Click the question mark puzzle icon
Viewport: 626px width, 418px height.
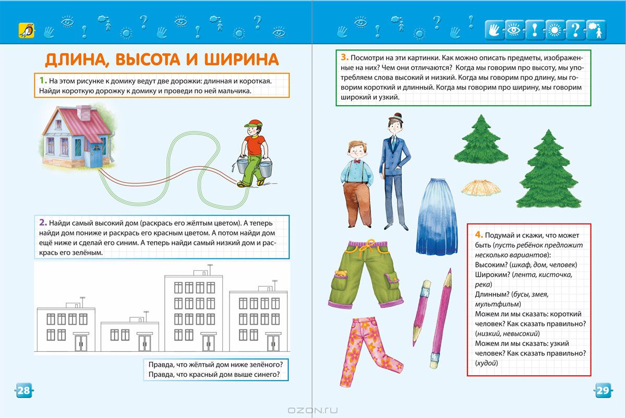575,30
